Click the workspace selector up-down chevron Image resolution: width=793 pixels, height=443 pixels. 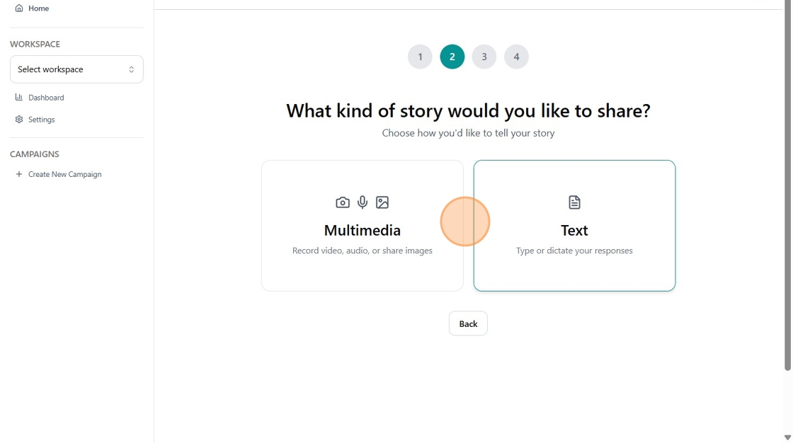(x=131, y=69)
